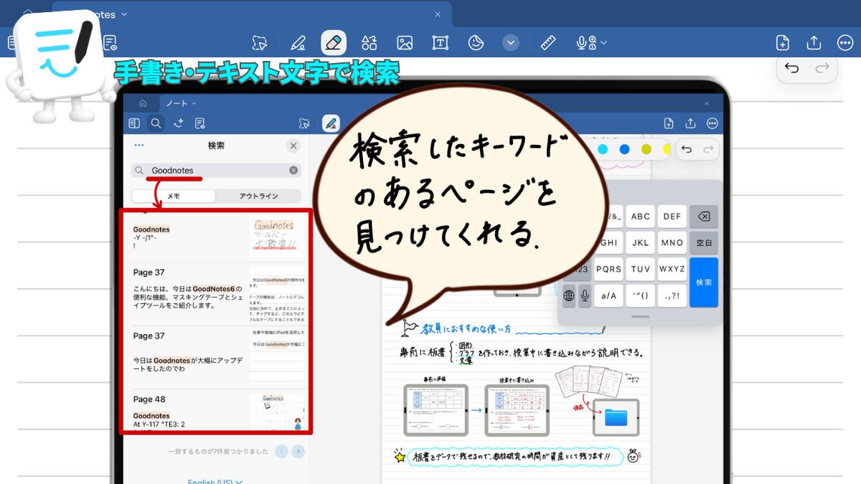Screen dimensions: 861x484
Task: Open the AI sparkle tool in iPad toolbar
Action: tap(178, 123)
